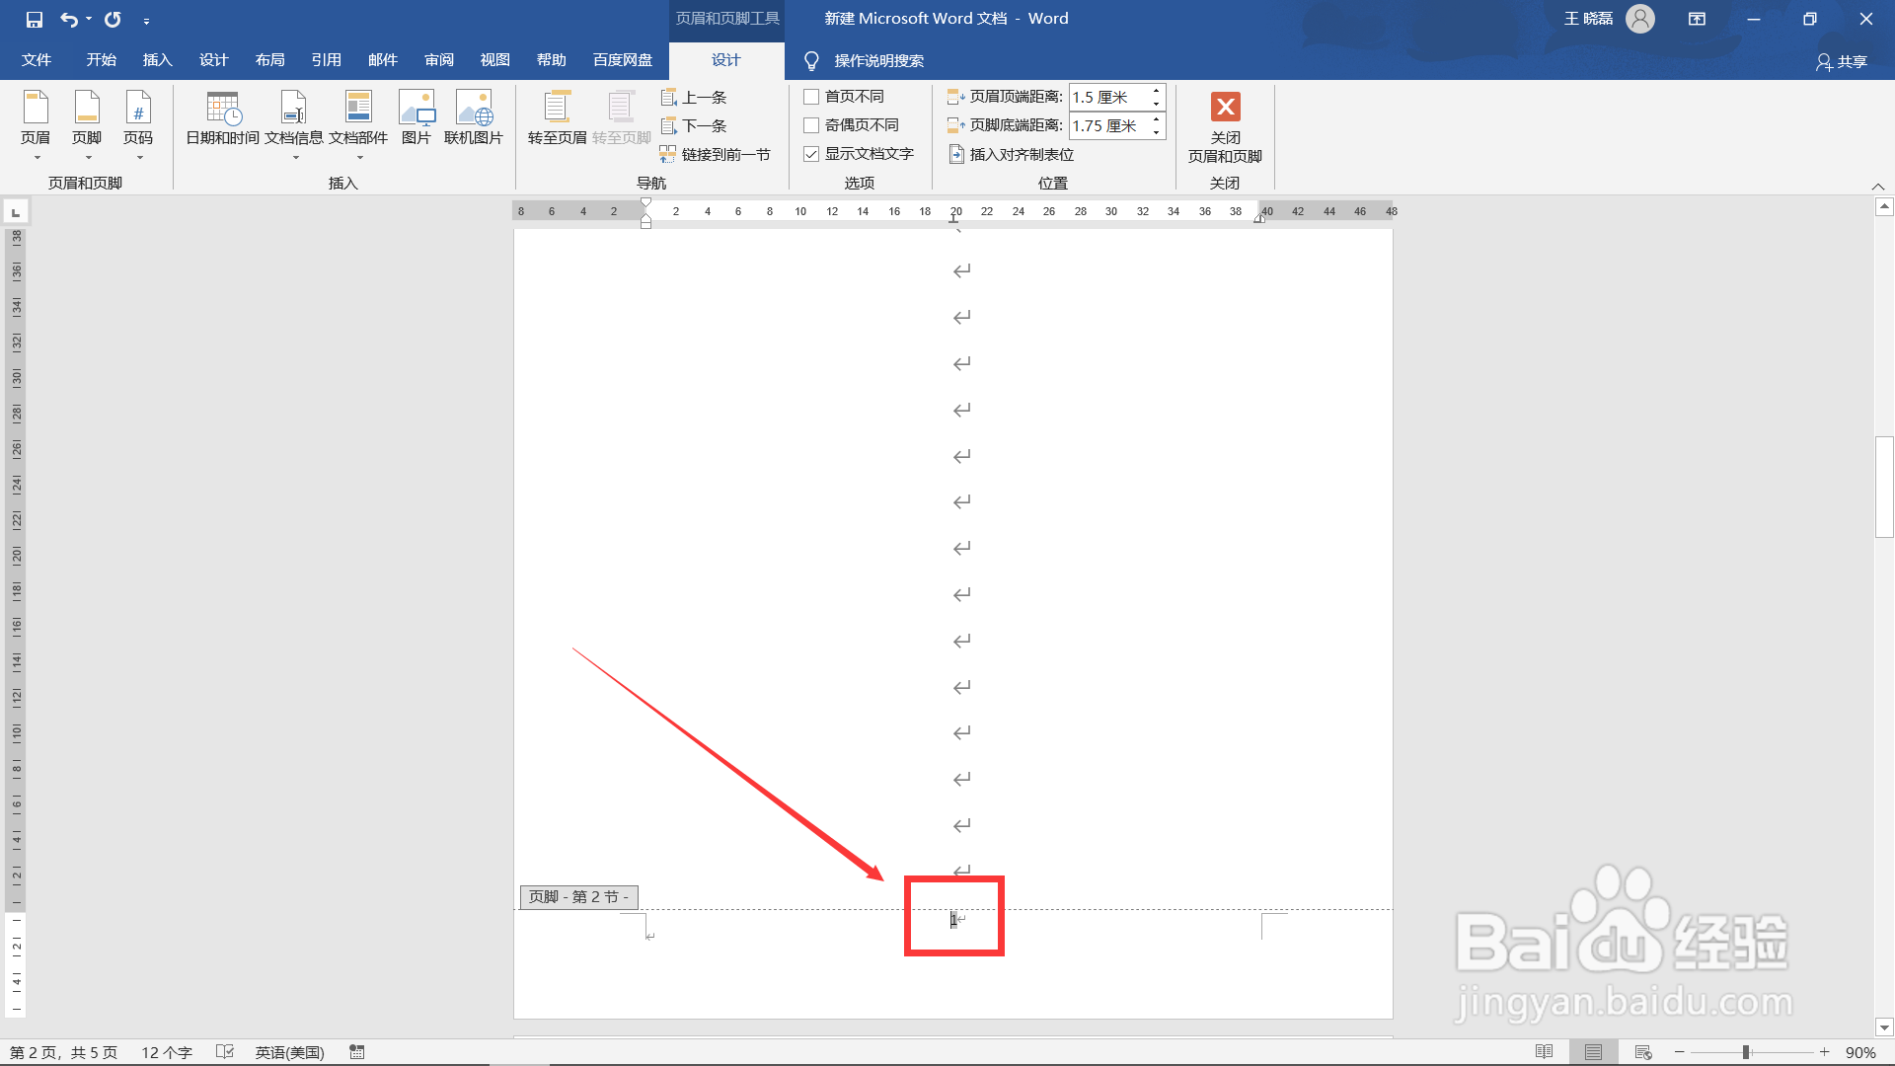Switch to the Layout tab

click(269, 60)
